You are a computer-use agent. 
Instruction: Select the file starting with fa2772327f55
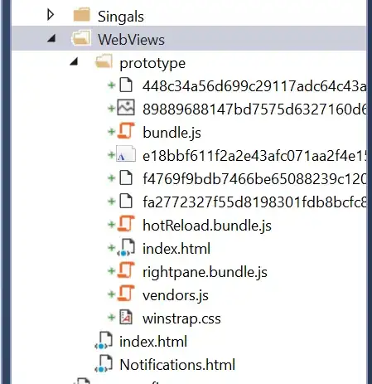pos(254,202)
